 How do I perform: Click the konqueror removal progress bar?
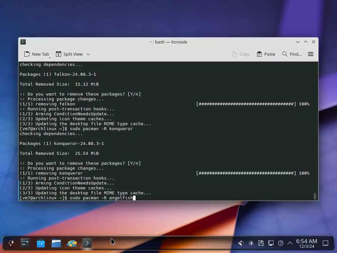coord(246,173)
